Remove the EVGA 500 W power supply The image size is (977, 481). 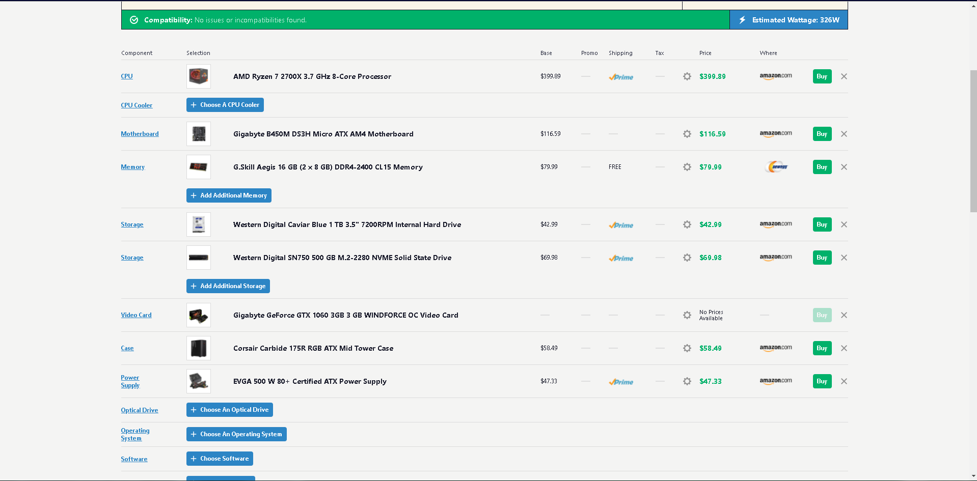(844, 381)
